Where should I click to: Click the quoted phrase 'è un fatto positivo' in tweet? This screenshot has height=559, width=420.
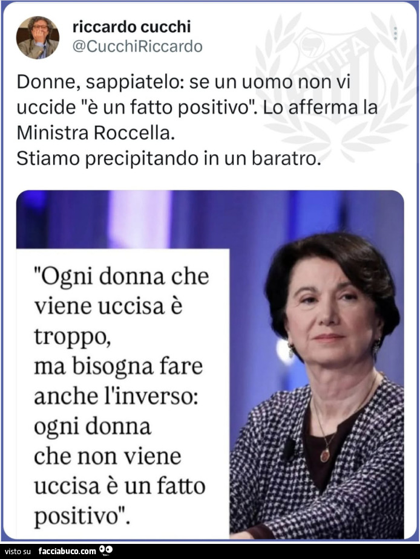click(169, 108)
